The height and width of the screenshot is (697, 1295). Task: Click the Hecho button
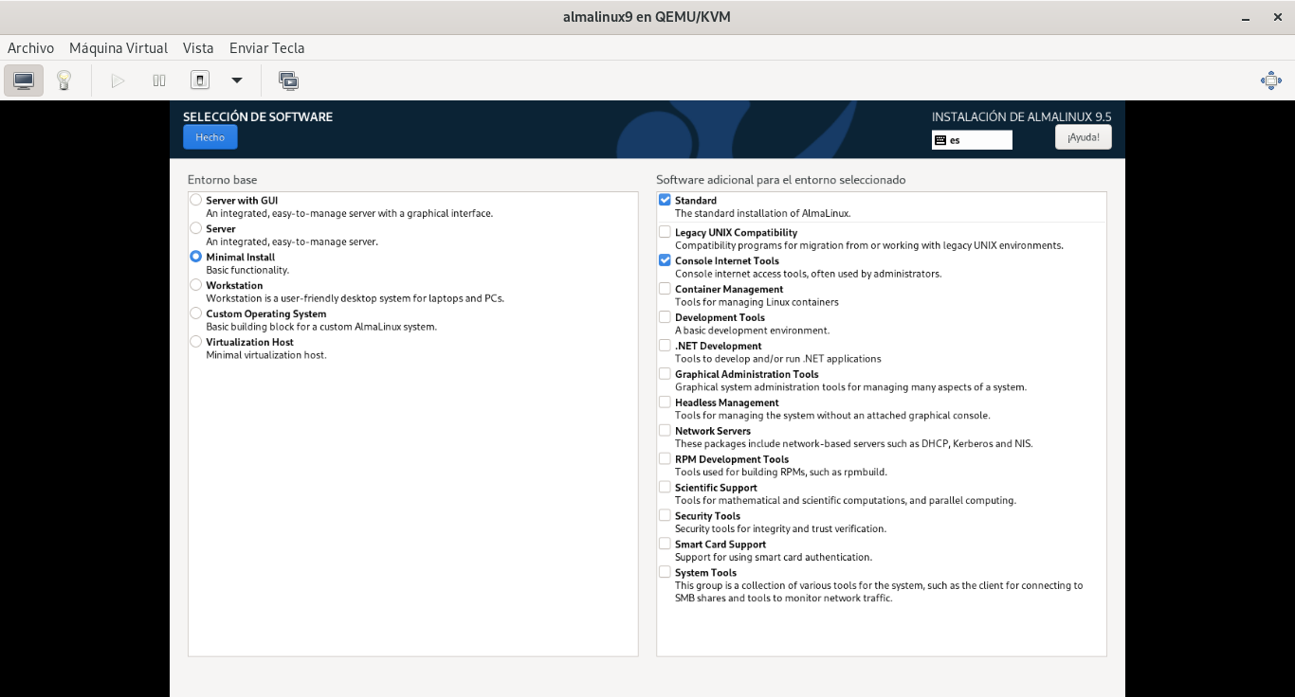(210, 137)
